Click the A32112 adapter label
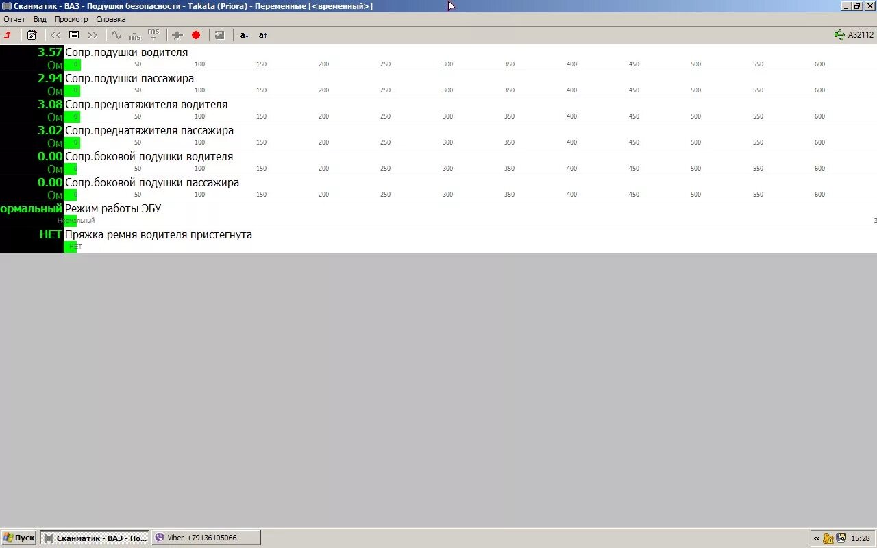 (861, 35)
